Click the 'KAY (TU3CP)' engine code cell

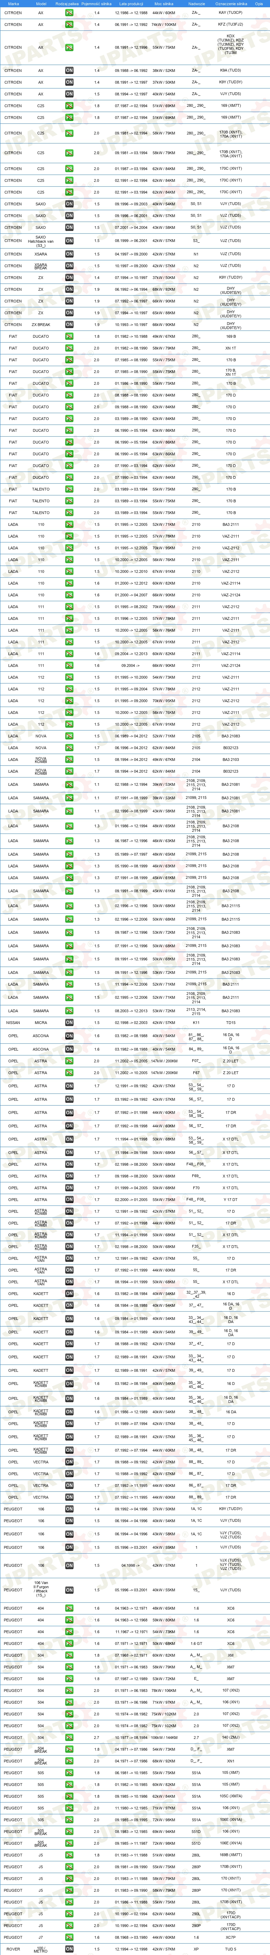coord(231,13)
